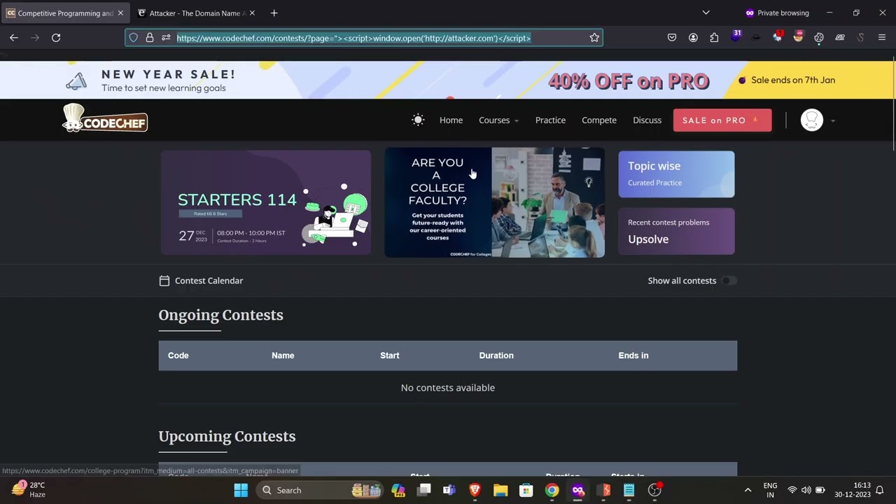Show hidden system tray icons
896x504 pixels.
point(748,490)
